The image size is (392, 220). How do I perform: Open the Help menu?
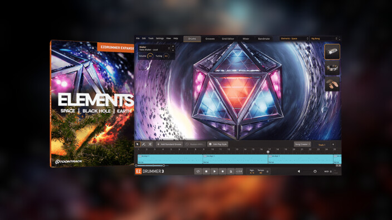[x=176, y=38]
